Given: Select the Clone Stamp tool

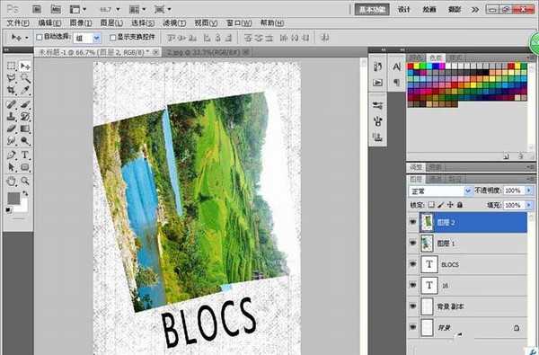Looking at the screenshot, I should [x=12, y=117].
